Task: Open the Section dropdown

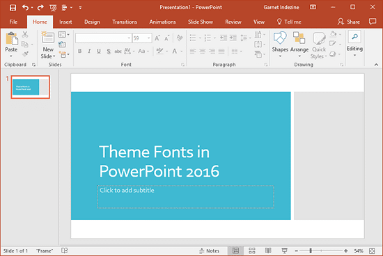Action: point(64,54)
